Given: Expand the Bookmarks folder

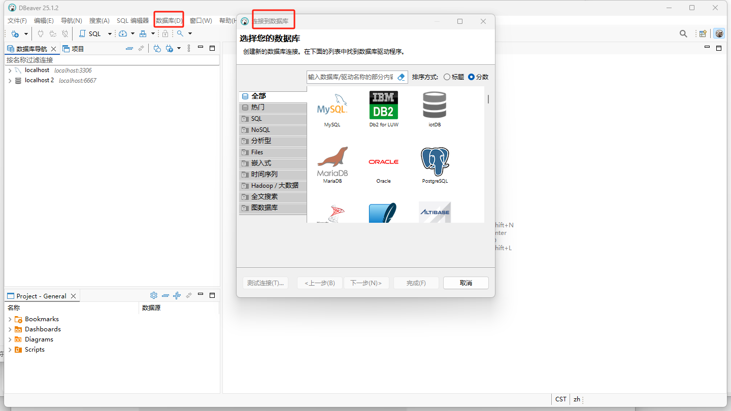Looking at the screenshot, I should point(10,319).
